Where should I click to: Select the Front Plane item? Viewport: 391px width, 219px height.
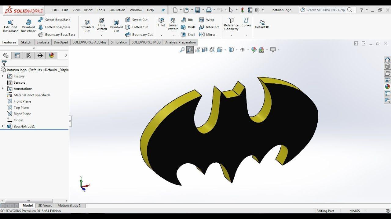point(19,101)
